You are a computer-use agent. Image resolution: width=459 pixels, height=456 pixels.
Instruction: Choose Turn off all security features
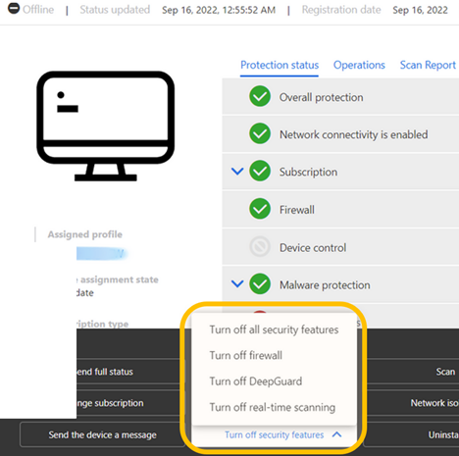(274, 329)
